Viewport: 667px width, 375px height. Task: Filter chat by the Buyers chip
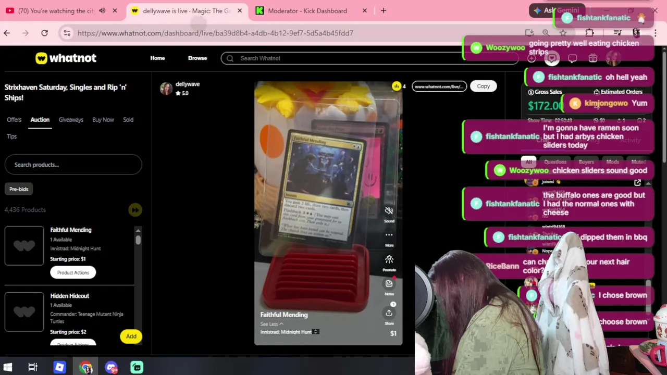point(586,162)
